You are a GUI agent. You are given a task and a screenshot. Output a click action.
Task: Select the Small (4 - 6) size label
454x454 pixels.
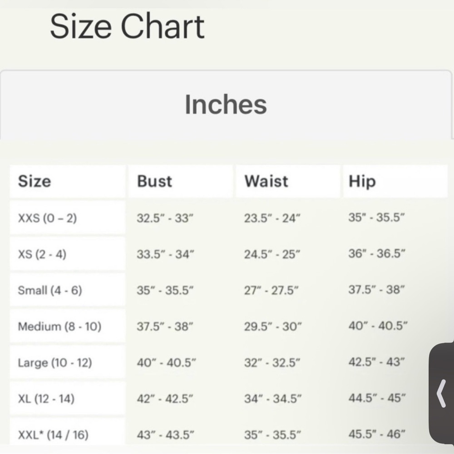click(50, 290)
